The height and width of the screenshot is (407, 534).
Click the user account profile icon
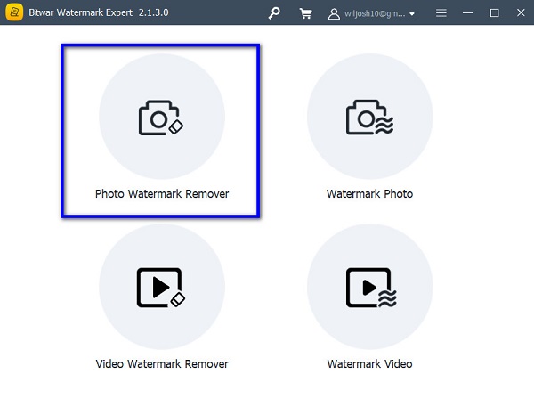point(334,14)
